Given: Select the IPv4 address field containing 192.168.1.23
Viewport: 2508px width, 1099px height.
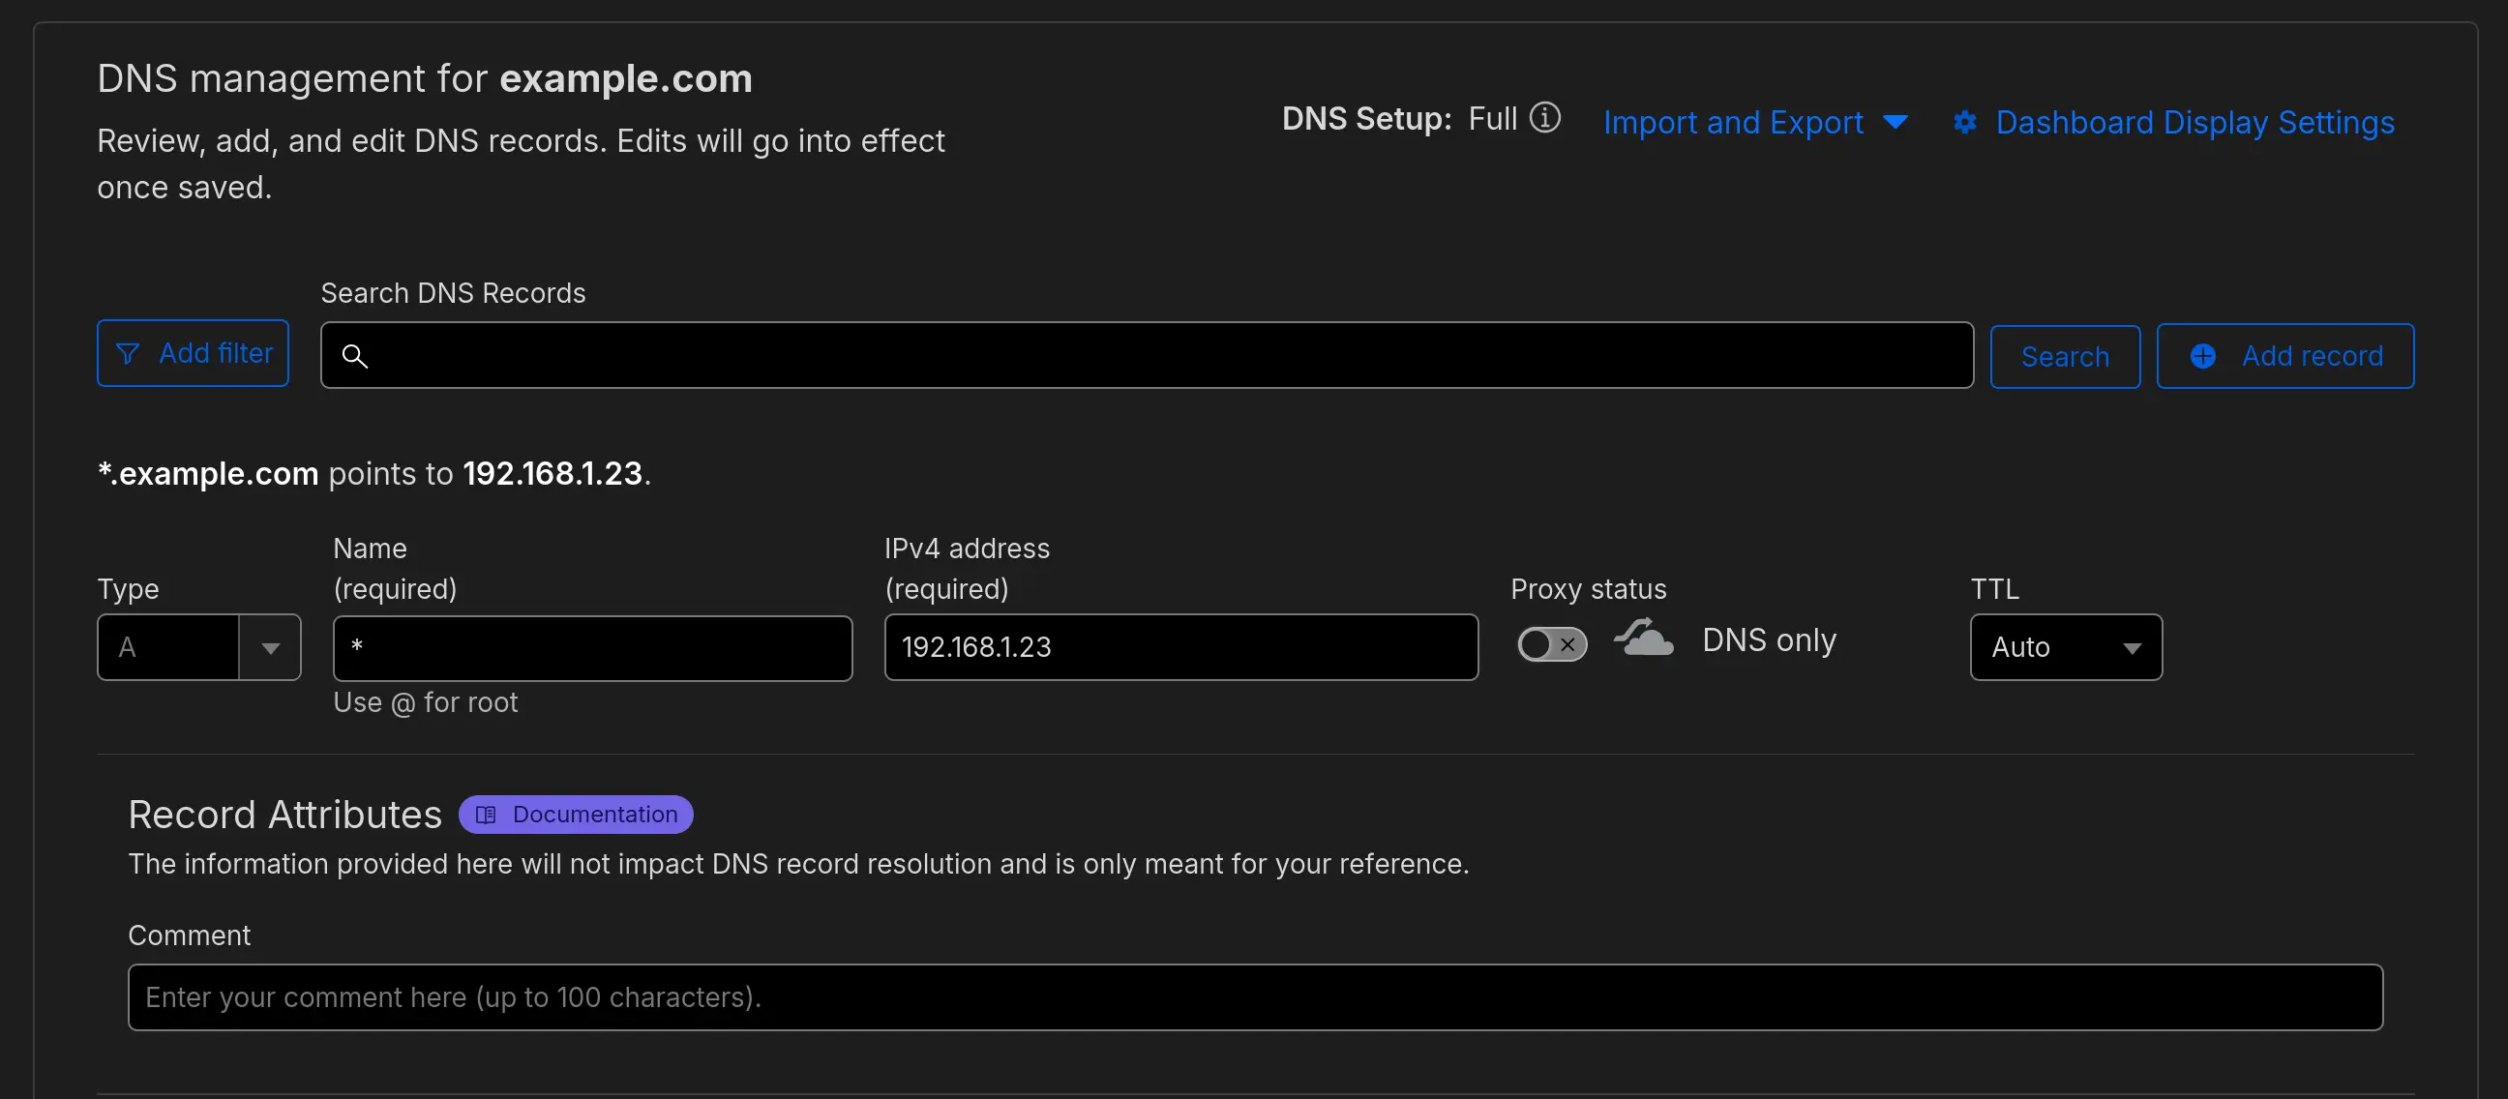Looking at the screenshot, I should [1180, 646].
